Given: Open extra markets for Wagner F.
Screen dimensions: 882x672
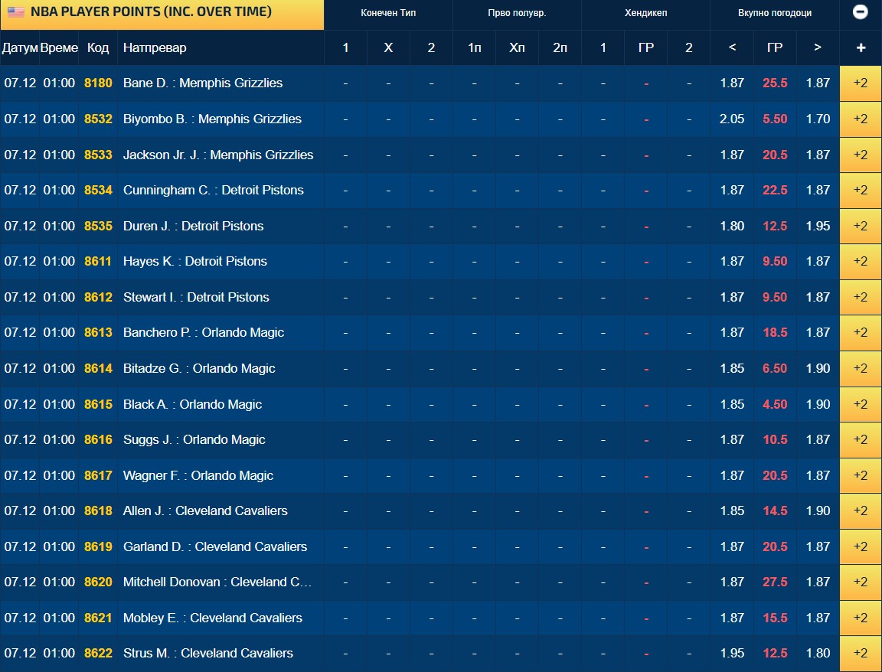Looking at the screenshot, I should 861,475.
